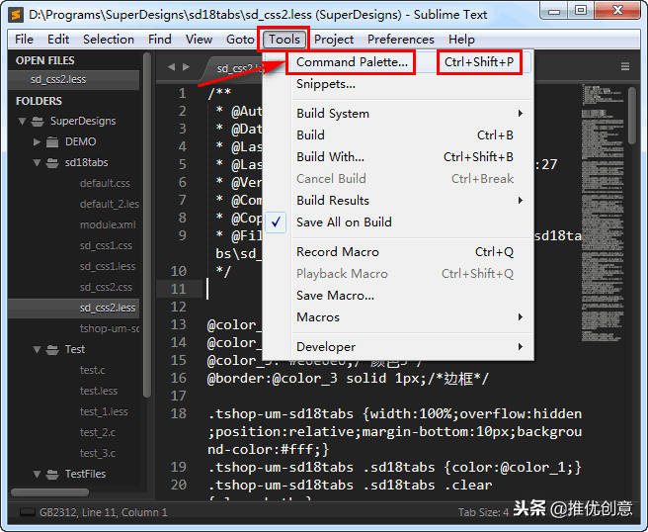Click Tab Size: 4 in status bar

(483, 512)
